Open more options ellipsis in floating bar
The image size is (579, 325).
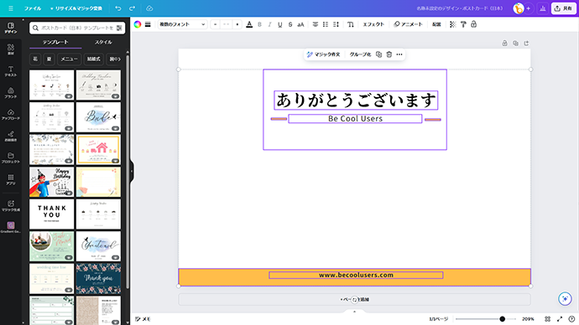pos(399,54)
